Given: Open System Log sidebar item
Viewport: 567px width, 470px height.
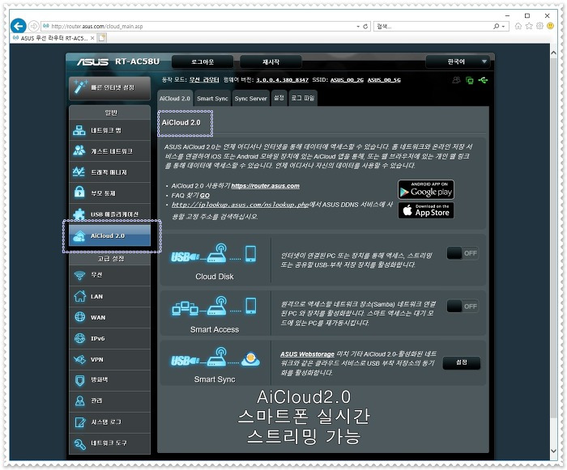Looking at the screenshot, I should [x=109, y=422].
